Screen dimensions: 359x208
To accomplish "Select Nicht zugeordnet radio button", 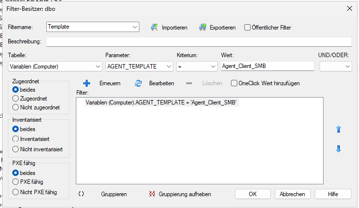I will coord(16,107).
